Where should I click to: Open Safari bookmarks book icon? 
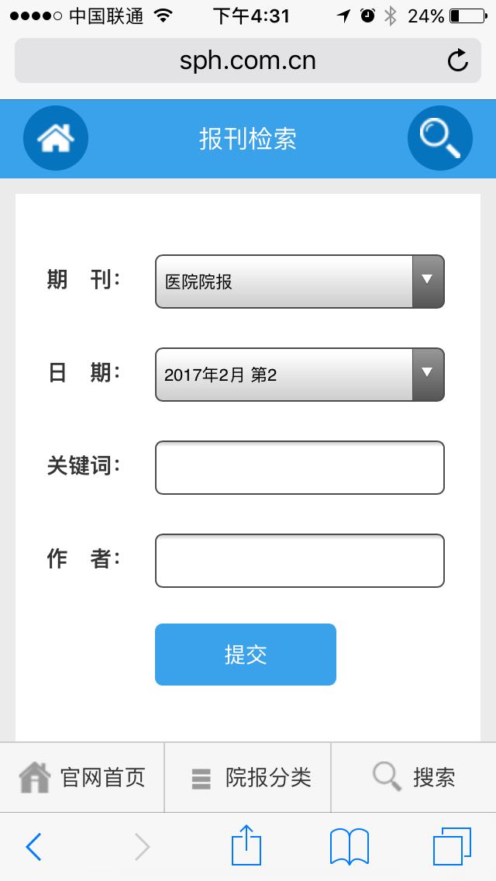349,846
